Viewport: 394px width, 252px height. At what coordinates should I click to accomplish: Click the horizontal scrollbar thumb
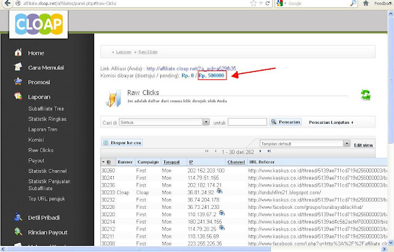coord(138,249)
